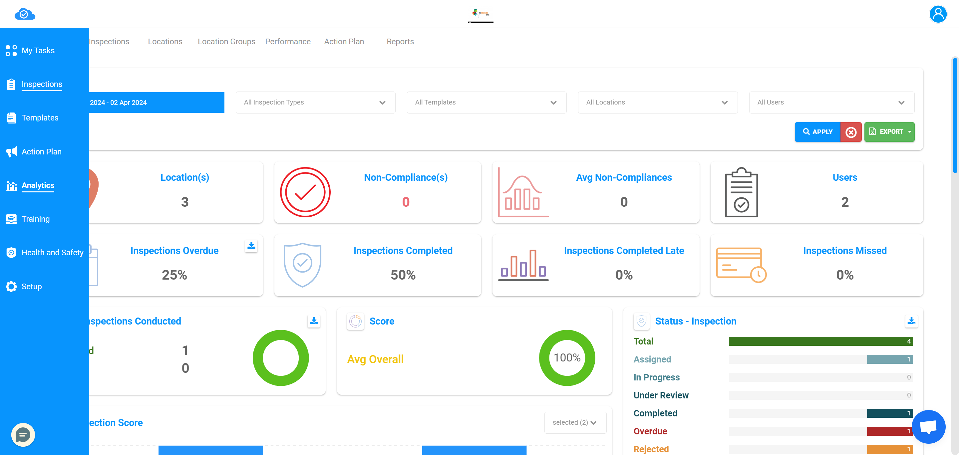Image resolution: width=959 pixels, height=455 pixels.
Task: Click the Score panel ring icon
Action: tap(355, 321)
